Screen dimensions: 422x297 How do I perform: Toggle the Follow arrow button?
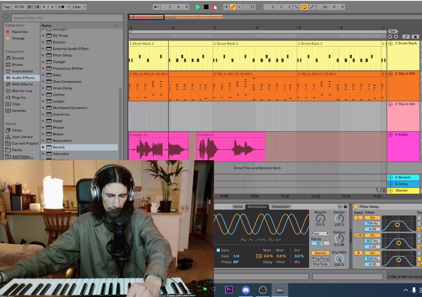pyautogui.click(x=157, y=7)
